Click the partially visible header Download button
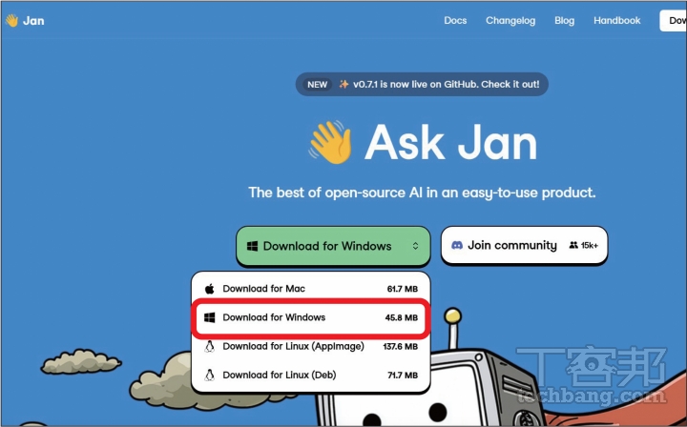 674,21
